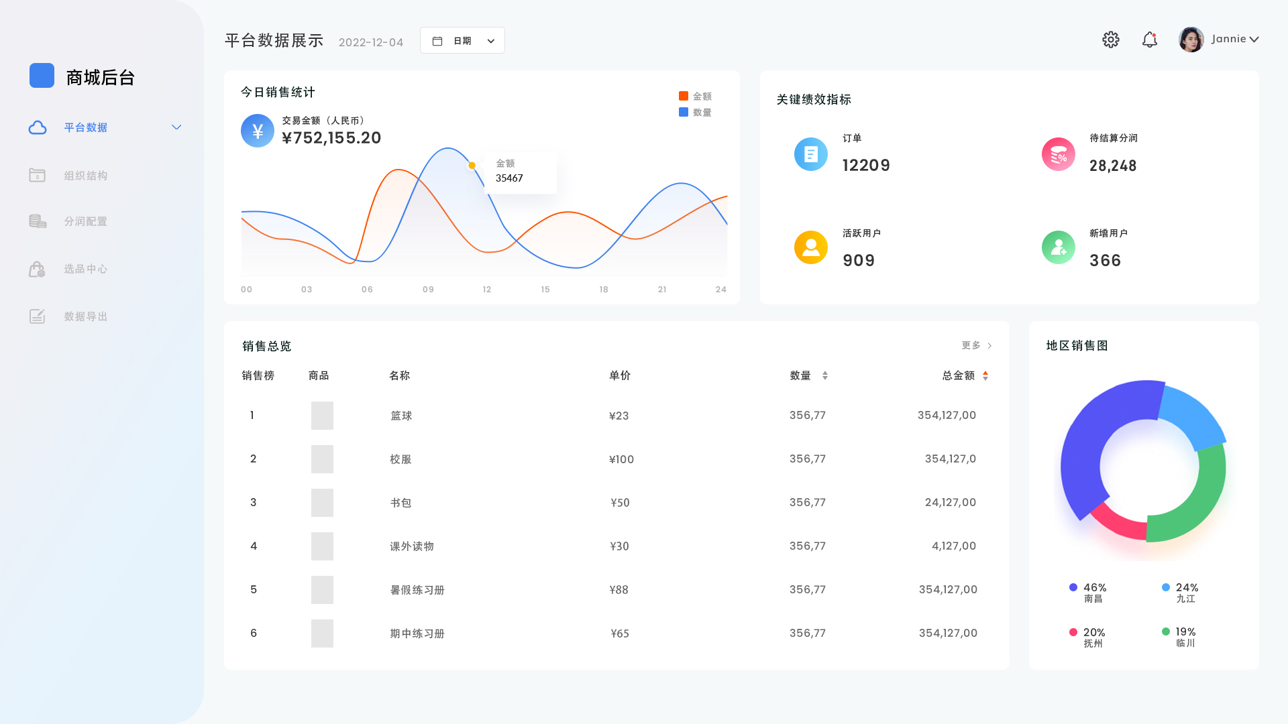Click the 更多 link in 销售总览
1288x724 pixels.
coord(976,345)
